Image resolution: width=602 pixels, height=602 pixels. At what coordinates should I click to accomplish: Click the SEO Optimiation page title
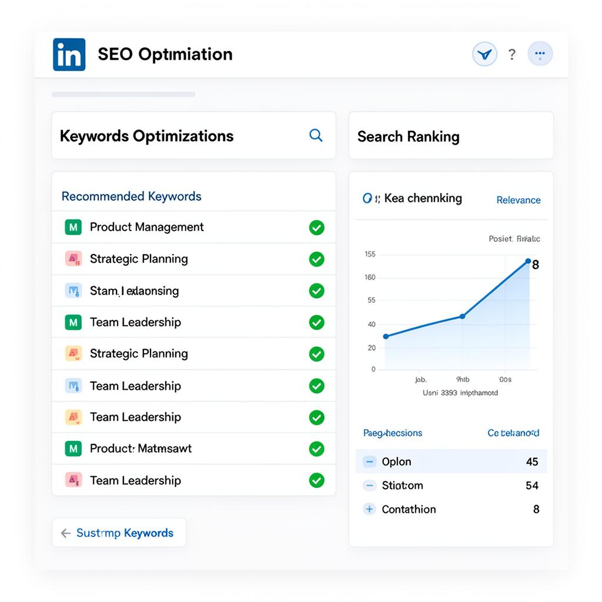tap(165, 54)
